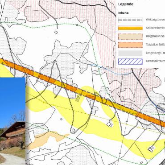Viewport: 165px width, 165px height.
Task: Click the beige Bergstation legend swatch
Action: (x=130, y=37)
